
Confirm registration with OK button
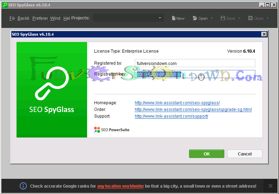207,154
